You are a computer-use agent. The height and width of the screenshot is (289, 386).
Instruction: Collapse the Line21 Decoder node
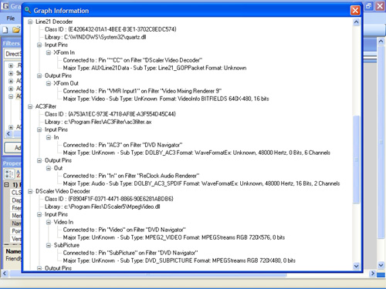click(30, 22)
